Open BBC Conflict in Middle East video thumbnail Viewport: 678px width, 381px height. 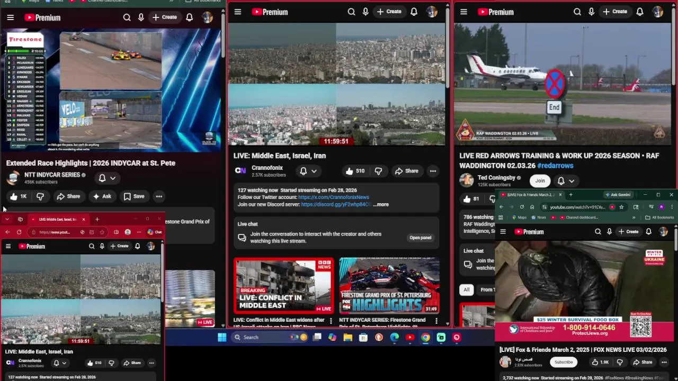pyautogui.click(x=283, y=286)
